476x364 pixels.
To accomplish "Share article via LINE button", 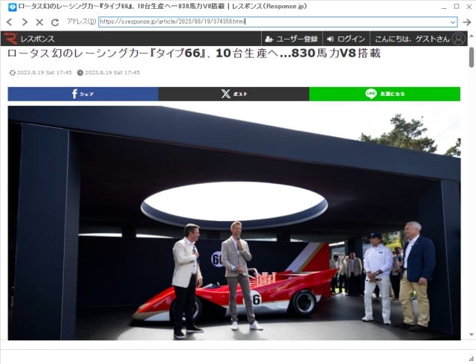I will (x=385, y=94).
